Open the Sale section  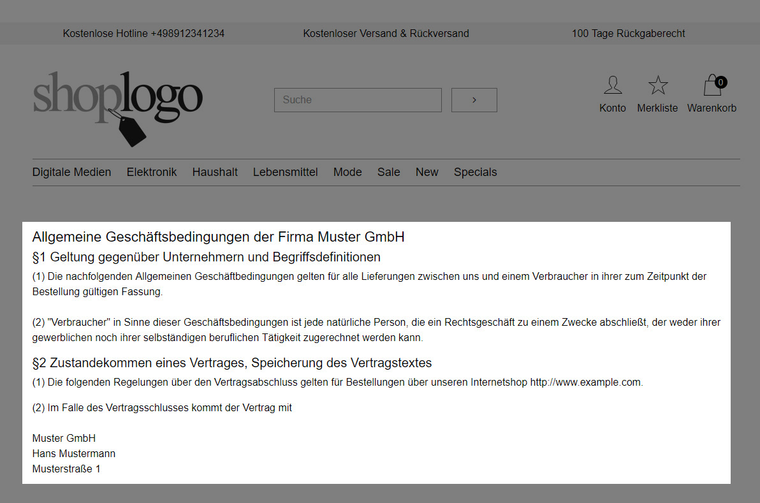point(388,172)
